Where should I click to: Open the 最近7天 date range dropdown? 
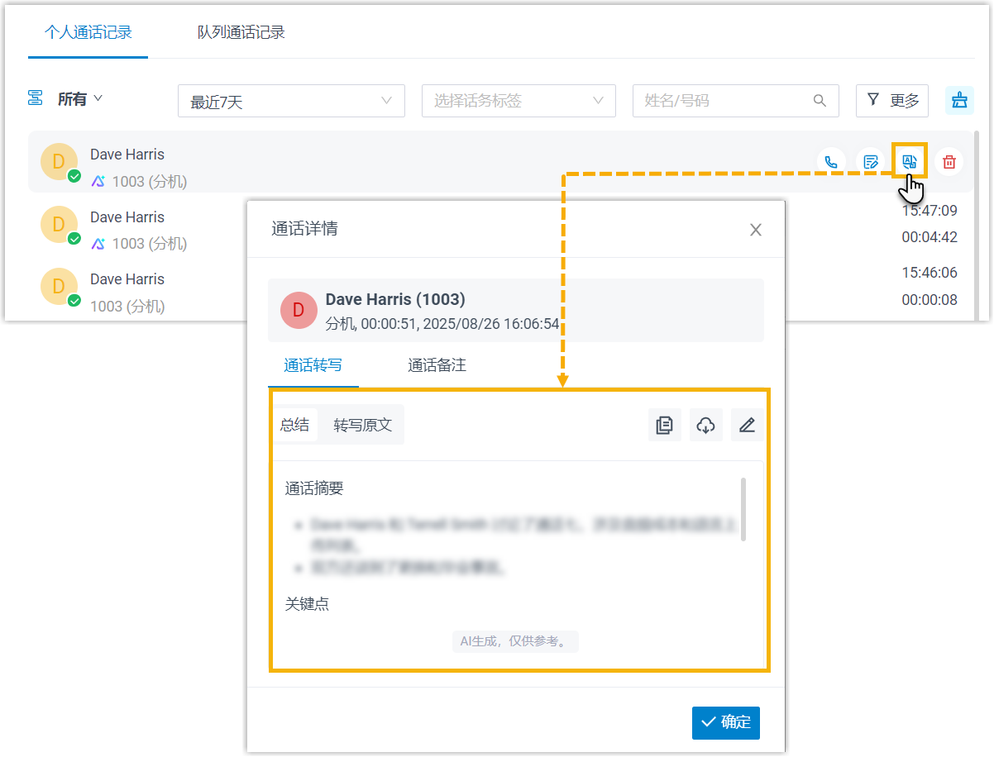[x=291, y=101]
